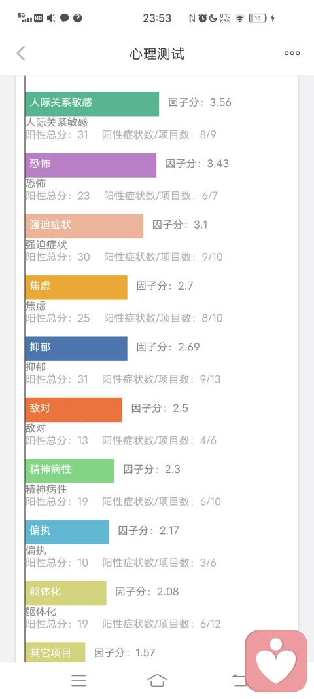This screenshot has height=699, width=314.
Task: Select the orange 焦虑 bar
Action: point(76,287)
